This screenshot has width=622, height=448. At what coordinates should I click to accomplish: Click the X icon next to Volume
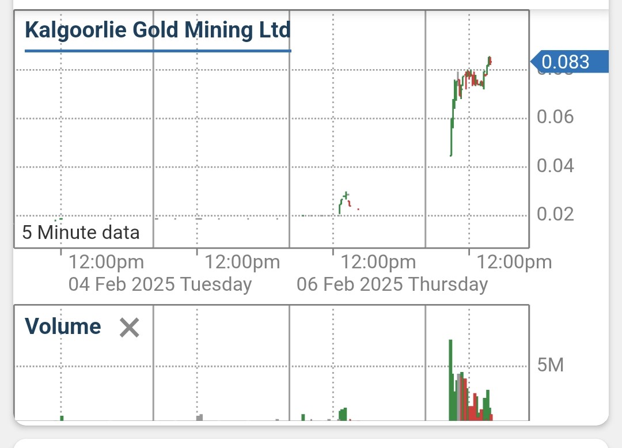pyautogui.click(x=129, y=327)
